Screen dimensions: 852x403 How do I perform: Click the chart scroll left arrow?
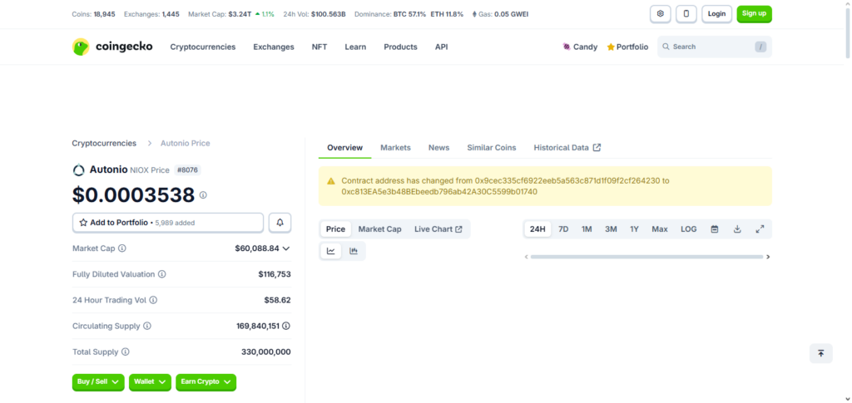[527, 257]
